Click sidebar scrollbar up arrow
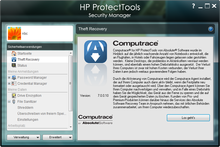This screenshot has height=147, width=220. (71, 53)
